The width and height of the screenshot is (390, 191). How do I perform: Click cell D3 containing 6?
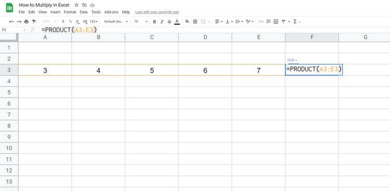pos(205,70)
